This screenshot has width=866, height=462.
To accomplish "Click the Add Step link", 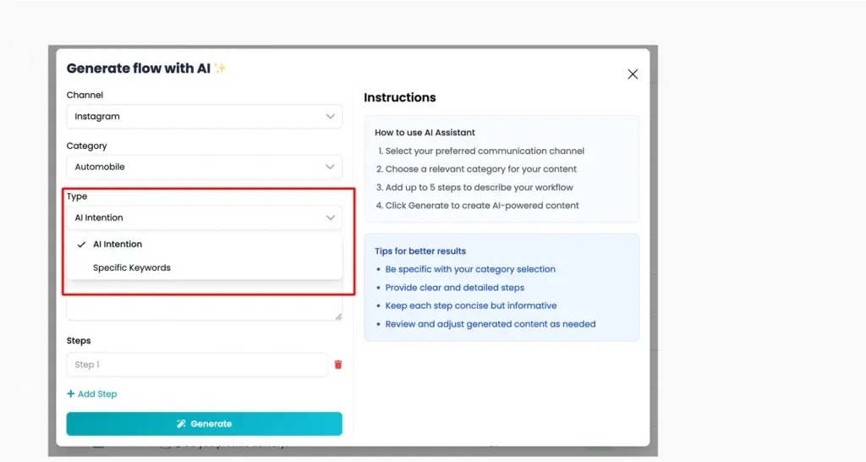I will [x=92, y=394].
